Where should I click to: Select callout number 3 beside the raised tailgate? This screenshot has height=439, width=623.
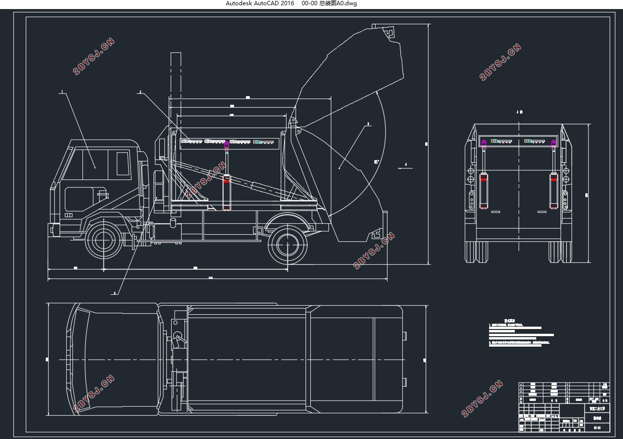point(368,124)
